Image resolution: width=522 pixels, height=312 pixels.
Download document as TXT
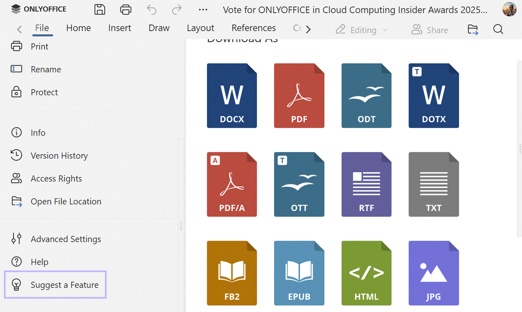click(434, 184)
